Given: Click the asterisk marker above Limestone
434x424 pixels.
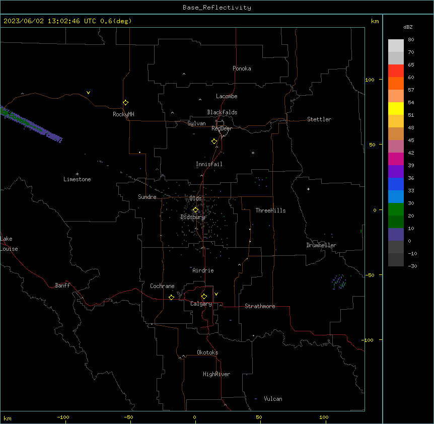Looking at the screenshot, I should pos(77,174).
